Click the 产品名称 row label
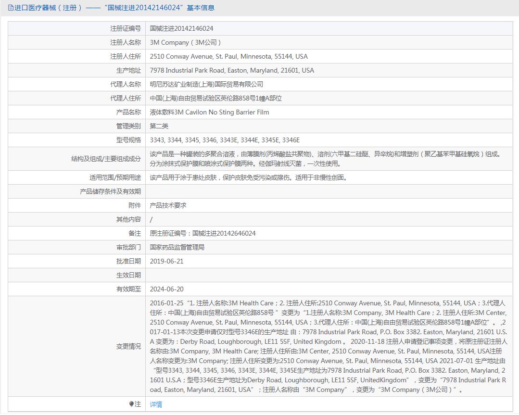The width and height of the screenshot is (519, 415). pyautogui.click(x=128, y=112)
